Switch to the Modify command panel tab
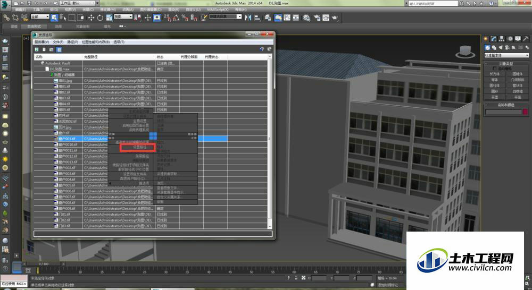532x290 pixels. 494,39
